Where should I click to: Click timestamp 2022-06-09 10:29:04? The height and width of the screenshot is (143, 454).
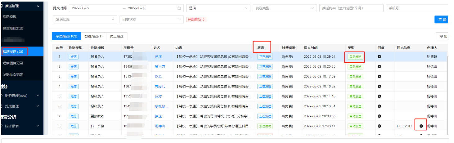point(320,57)
